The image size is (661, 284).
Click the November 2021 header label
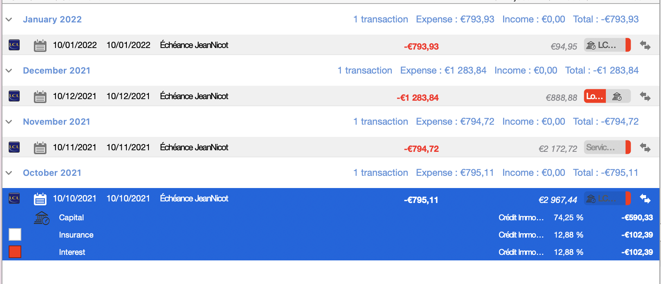click(x=57, y=122)
